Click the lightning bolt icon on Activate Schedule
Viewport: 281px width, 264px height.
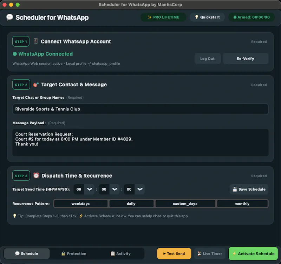234,253
